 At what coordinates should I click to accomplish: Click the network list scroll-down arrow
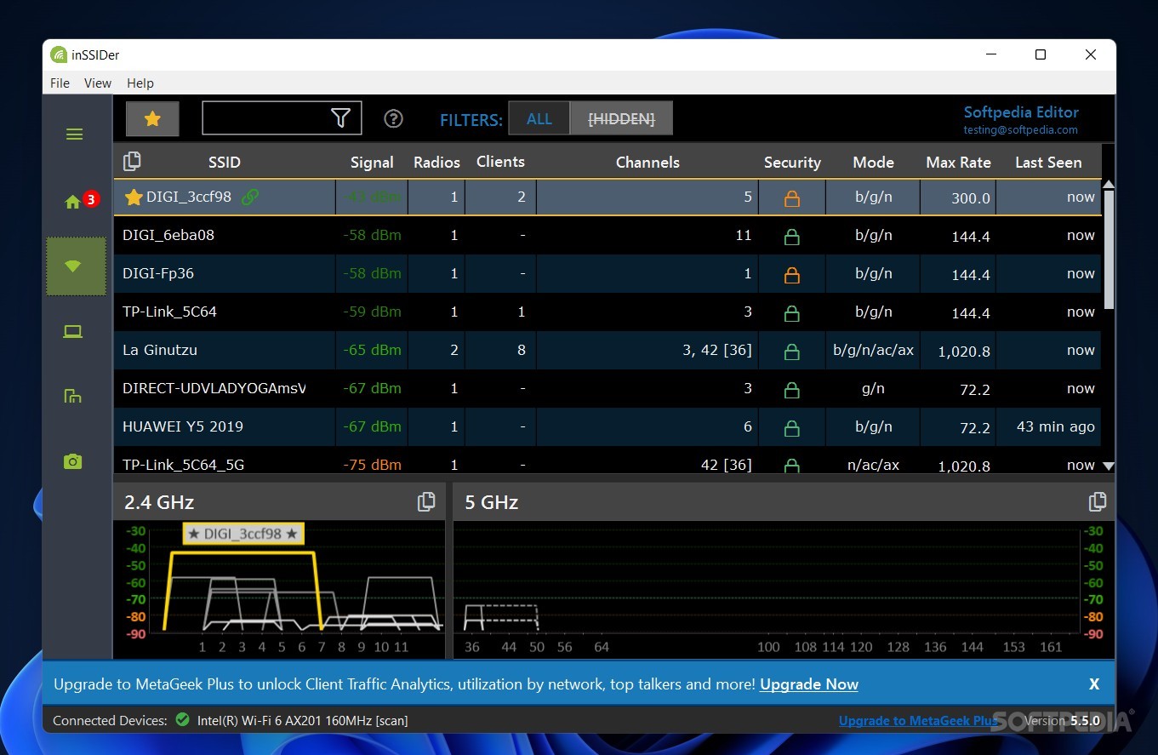point(1108,466)
